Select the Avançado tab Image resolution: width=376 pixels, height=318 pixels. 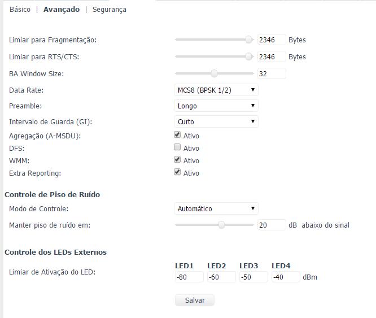point(62,10)
